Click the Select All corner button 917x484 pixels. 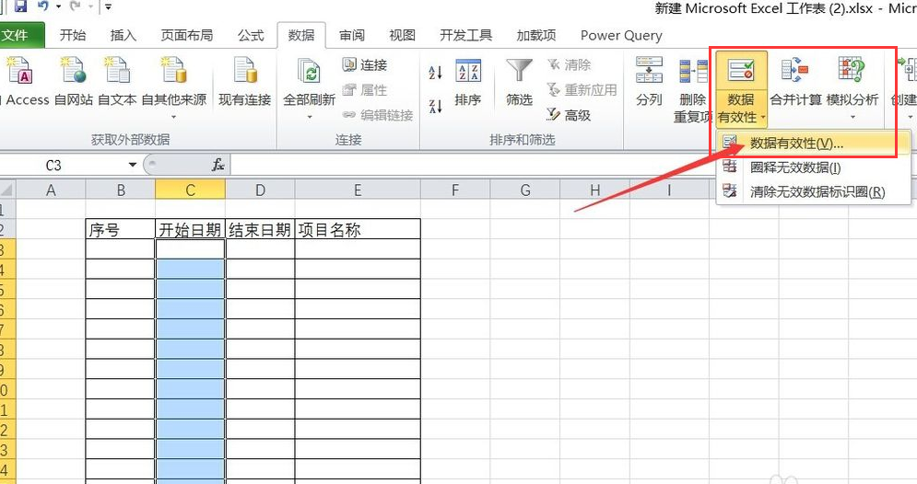coord(6,190)
